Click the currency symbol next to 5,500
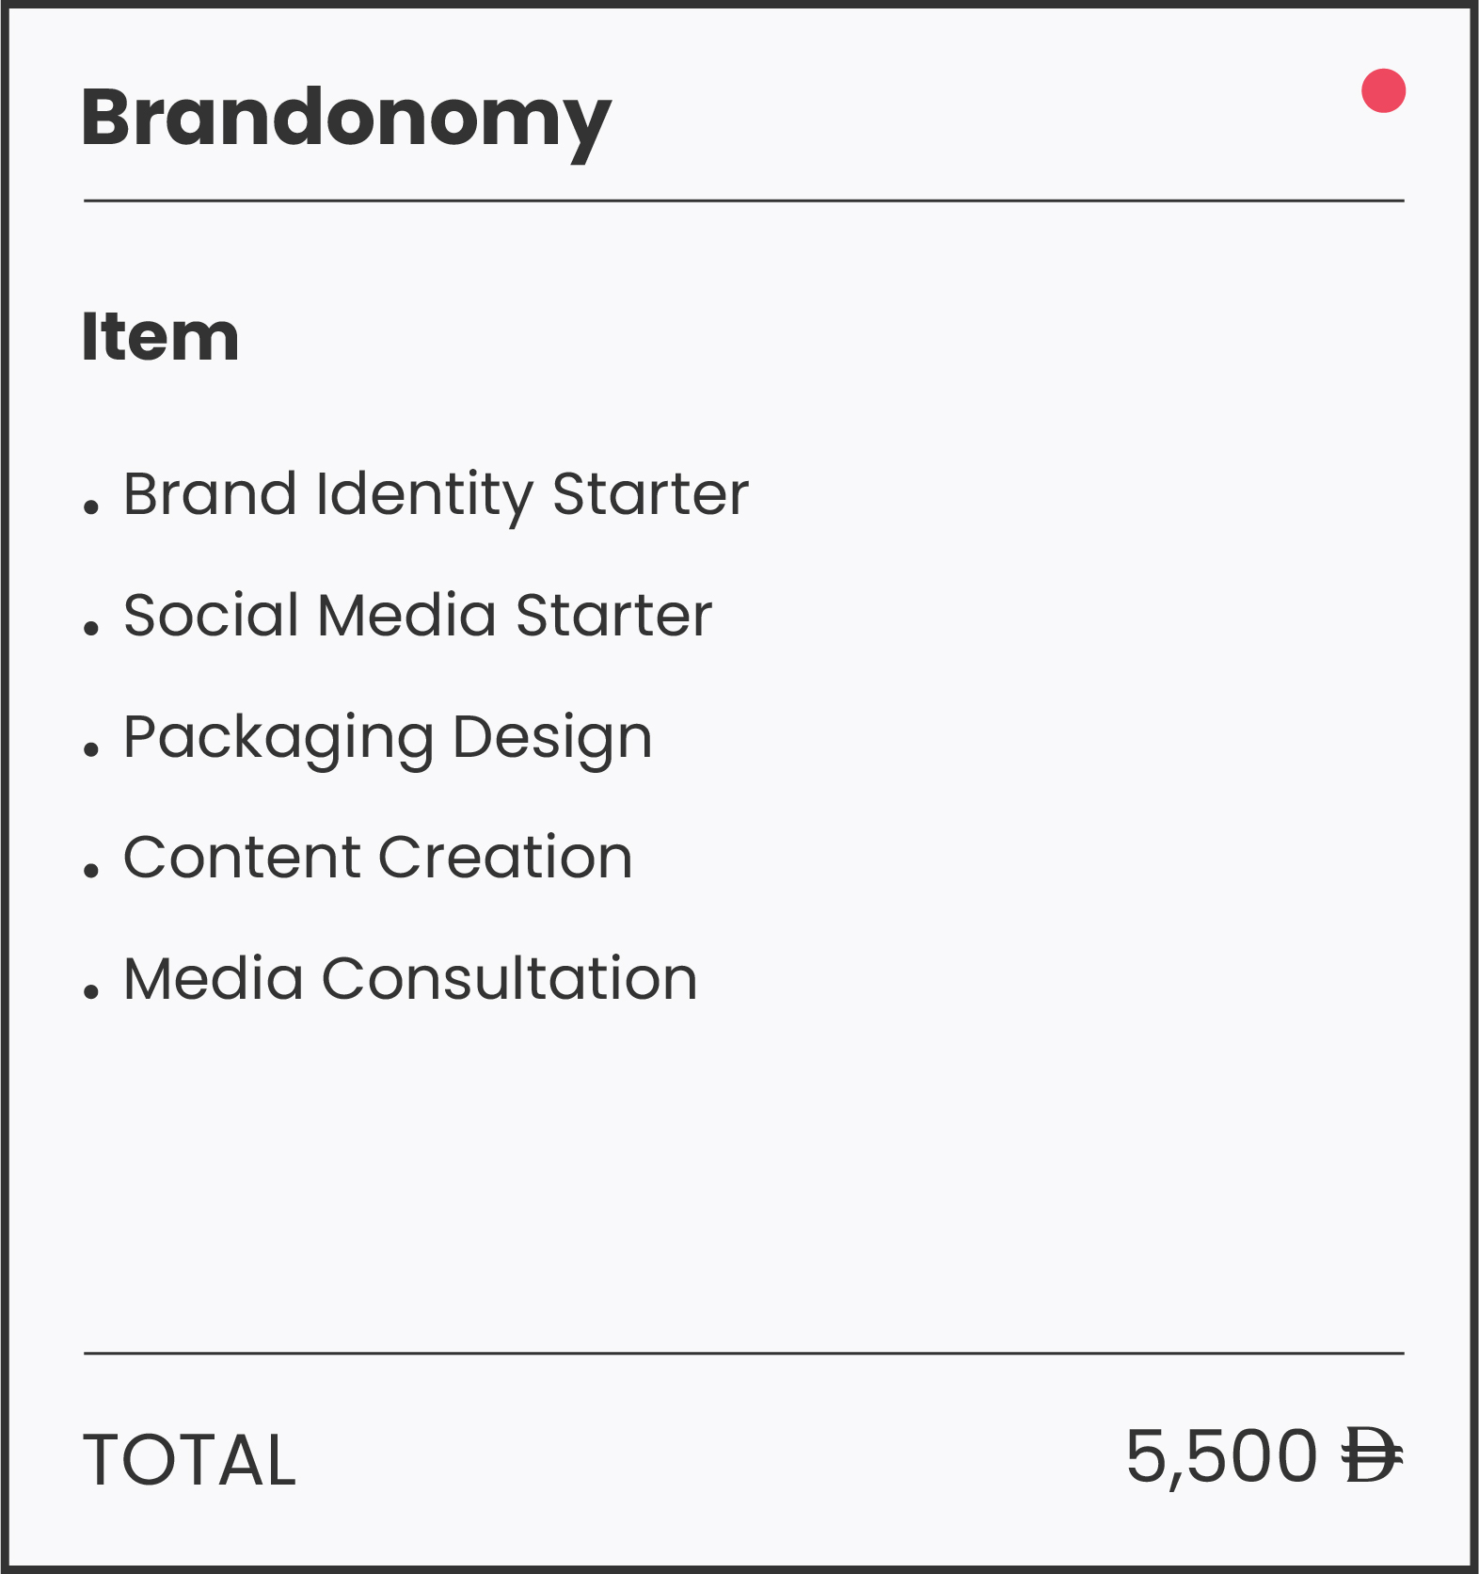Screen dimensions: 1479x1574 click(1373, 1455)
